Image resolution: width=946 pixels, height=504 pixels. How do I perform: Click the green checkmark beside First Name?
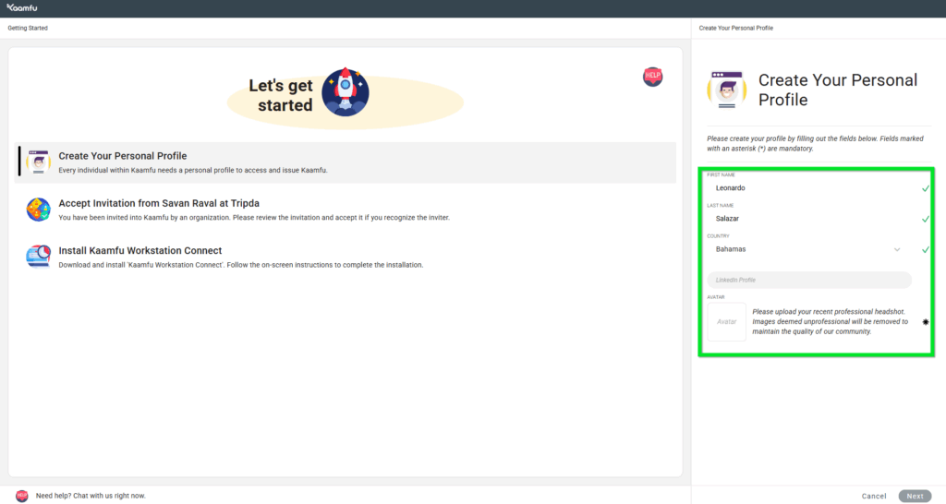[925, 188]
